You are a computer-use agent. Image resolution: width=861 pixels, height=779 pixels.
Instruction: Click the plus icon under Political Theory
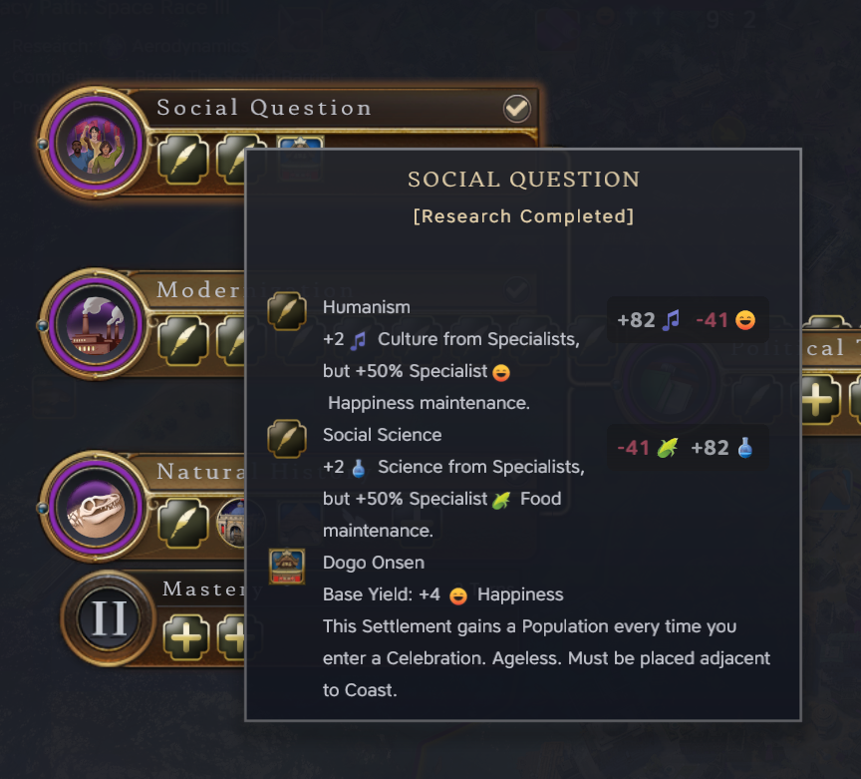817,401
